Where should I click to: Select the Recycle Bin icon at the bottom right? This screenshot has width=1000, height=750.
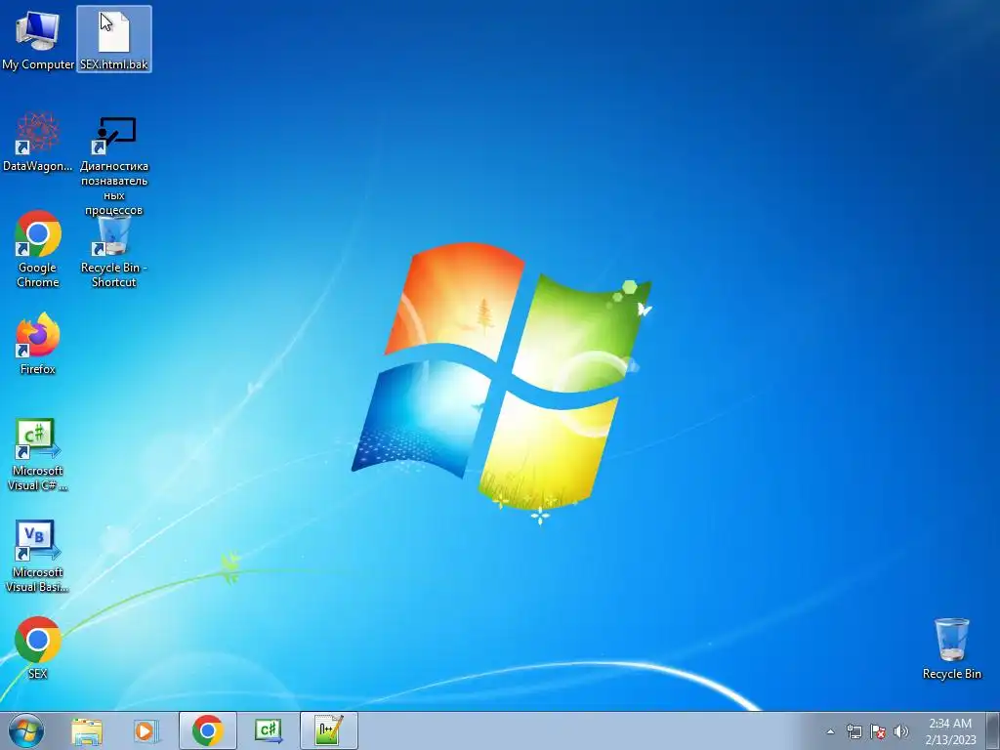tap(951, 648)
